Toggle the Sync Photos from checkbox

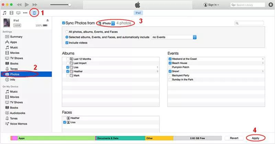[x=64, y=23]
